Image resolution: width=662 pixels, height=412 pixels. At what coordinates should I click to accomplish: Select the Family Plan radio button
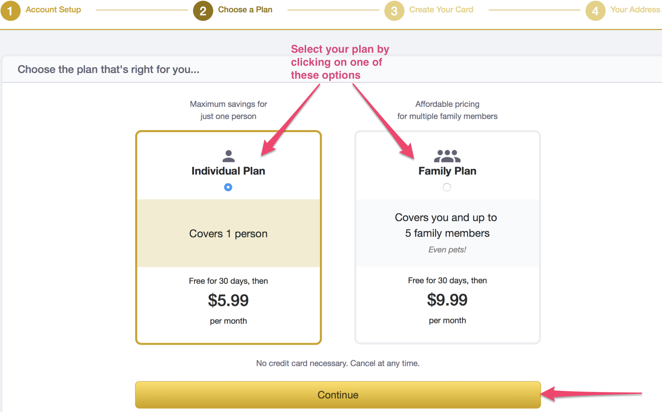click(447, 187)
